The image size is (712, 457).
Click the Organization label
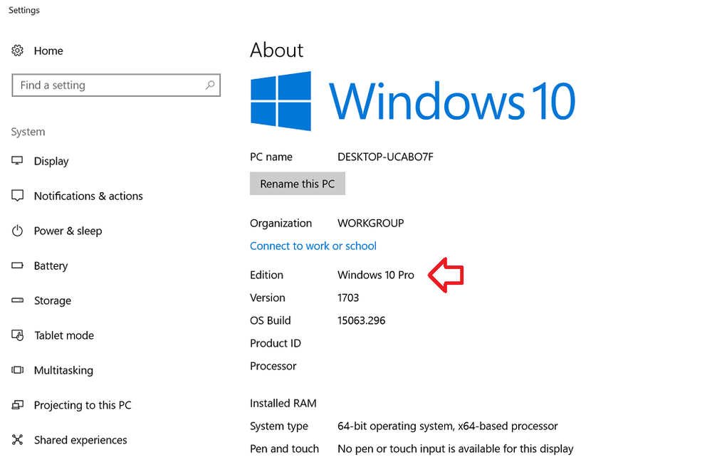tap(281, 224)
